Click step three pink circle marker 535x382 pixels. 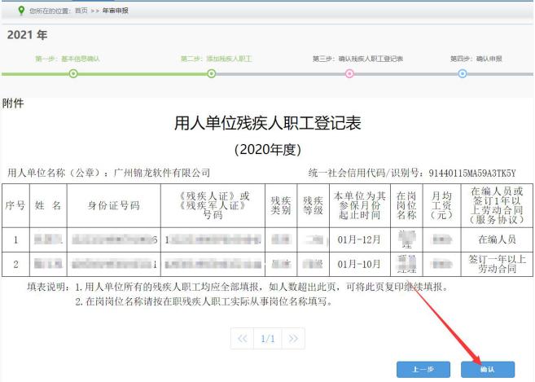click(349, 73)
